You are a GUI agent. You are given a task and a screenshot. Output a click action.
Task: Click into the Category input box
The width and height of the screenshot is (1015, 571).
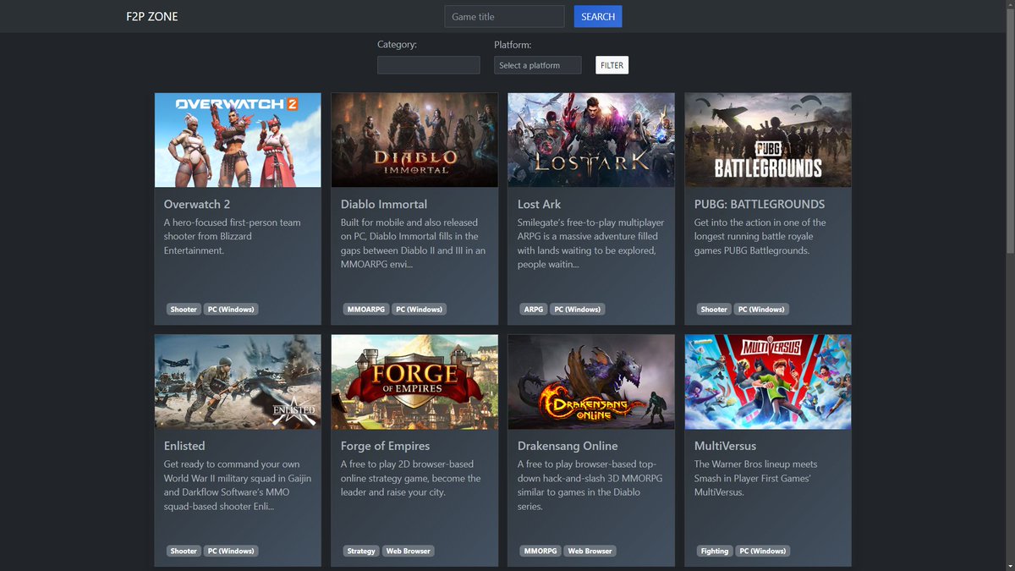(429, 65)
